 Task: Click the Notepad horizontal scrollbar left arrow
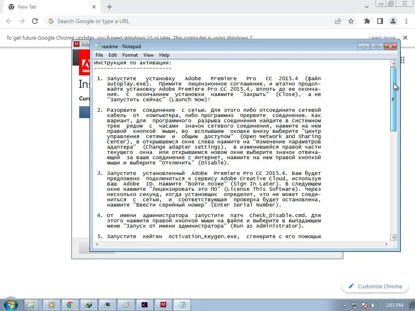click(x=97, y=244)
